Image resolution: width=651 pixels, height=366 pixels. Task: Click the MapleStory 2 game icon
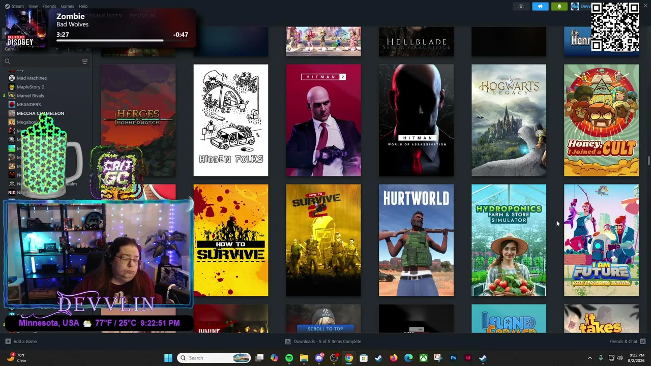(12, 87)
